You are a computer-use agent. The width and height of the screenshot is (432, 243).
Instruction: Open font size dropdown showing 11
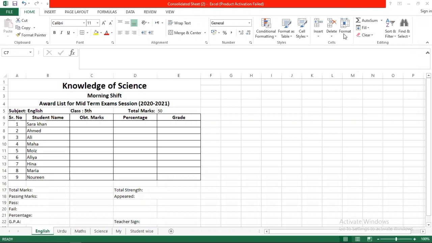pos(98,23)
